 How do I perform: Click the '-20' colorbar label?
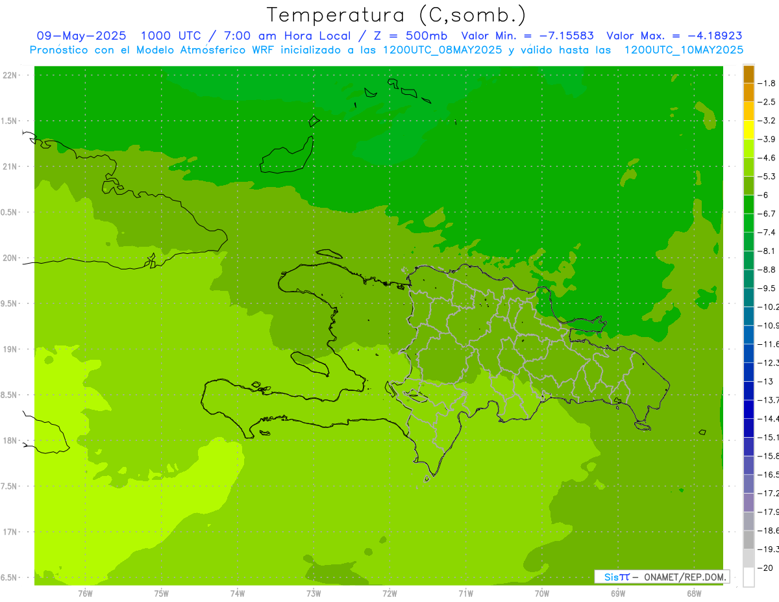765,568
